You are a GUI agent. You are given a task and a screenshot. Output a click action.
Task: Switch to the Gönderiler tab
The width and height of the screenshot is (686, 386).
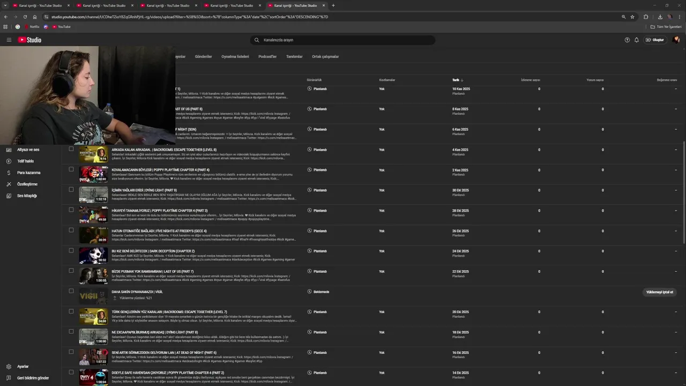point(203,56)
